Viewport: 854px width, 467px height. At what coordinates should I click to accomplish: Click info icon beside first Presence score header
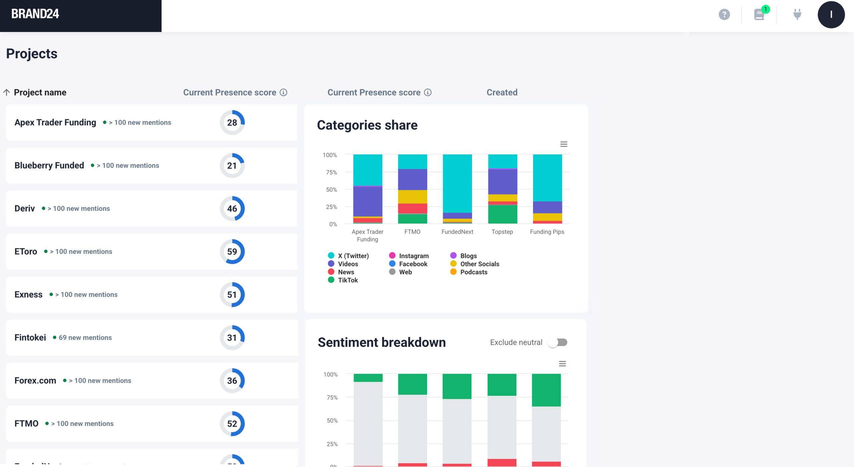click(x=283, y=92)
